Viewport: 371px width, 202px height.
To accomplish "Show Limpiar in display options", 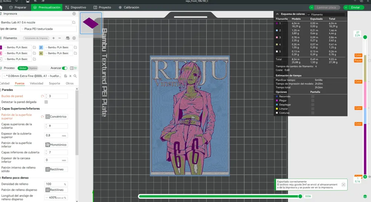I will pos(313,109).
